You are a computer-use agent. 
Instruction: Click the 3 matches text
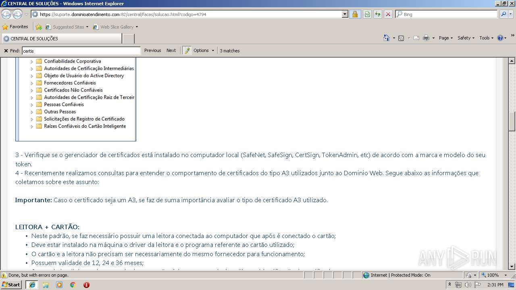230,51
